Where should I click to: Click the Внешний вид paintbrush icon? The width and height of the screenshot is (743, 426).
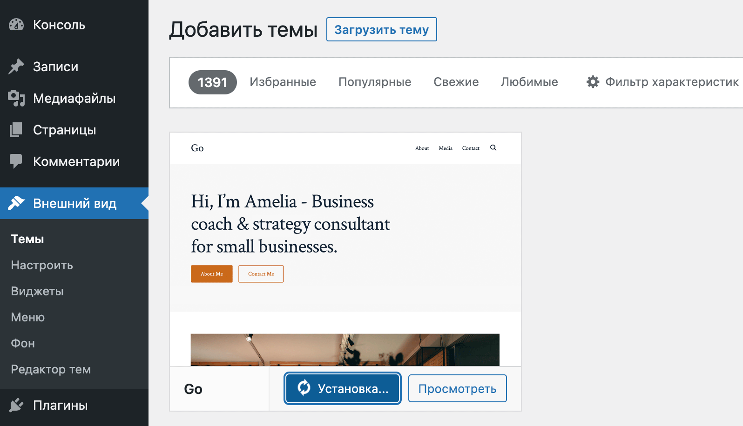coord(16,203)
